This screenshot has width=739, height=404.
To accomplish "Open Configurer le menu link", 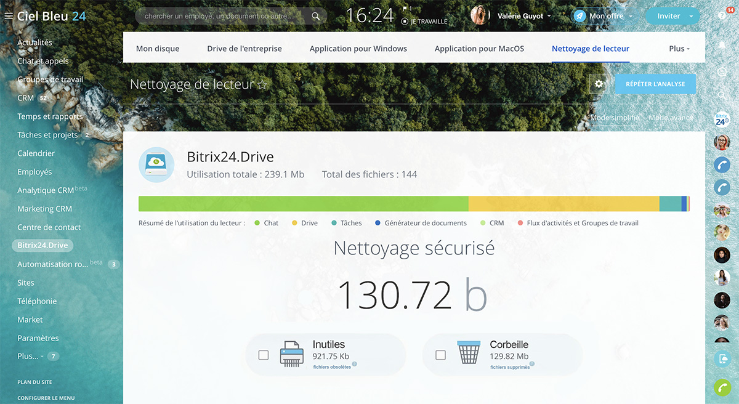I will 46,398.
